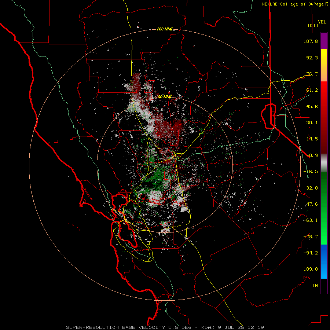Image resolution: width=330 pixels, height=330 pixels.
Task: Click the -78.7 velocity scale value
Action: [311, 237]
